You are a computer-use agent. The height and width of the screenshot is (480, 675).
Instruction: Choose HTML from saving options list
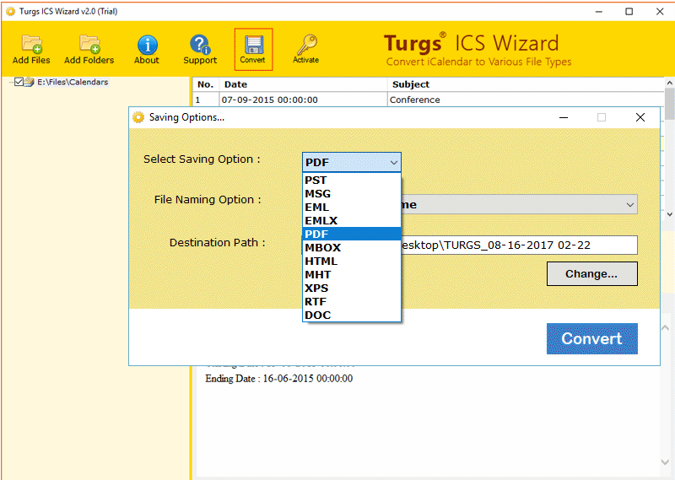352,261
